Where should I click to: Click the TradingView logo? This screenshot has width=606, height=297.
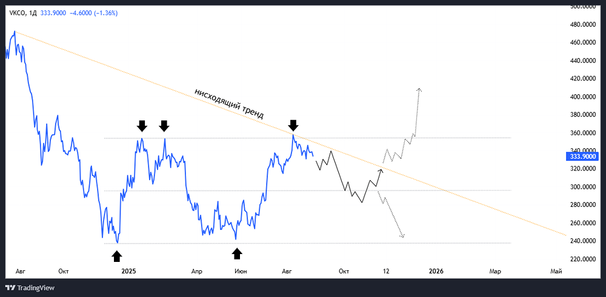click(x=30, y=288)
